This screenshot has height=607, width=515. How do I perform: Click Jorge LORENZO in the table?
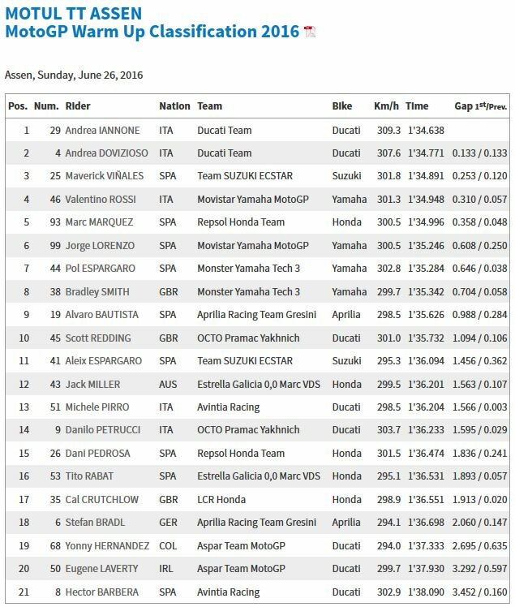pyautogui.click(x=100, y=246)
